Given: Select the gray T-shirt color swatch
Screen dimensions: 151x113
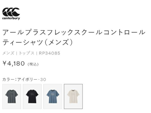Looking at the screenshot, I should (x=12, y=96).
